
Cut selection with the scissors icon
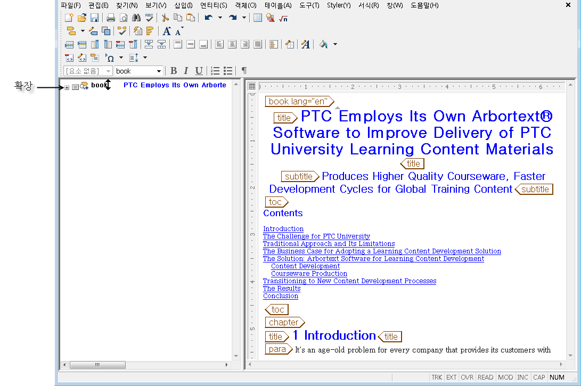(x=165, y=18)
